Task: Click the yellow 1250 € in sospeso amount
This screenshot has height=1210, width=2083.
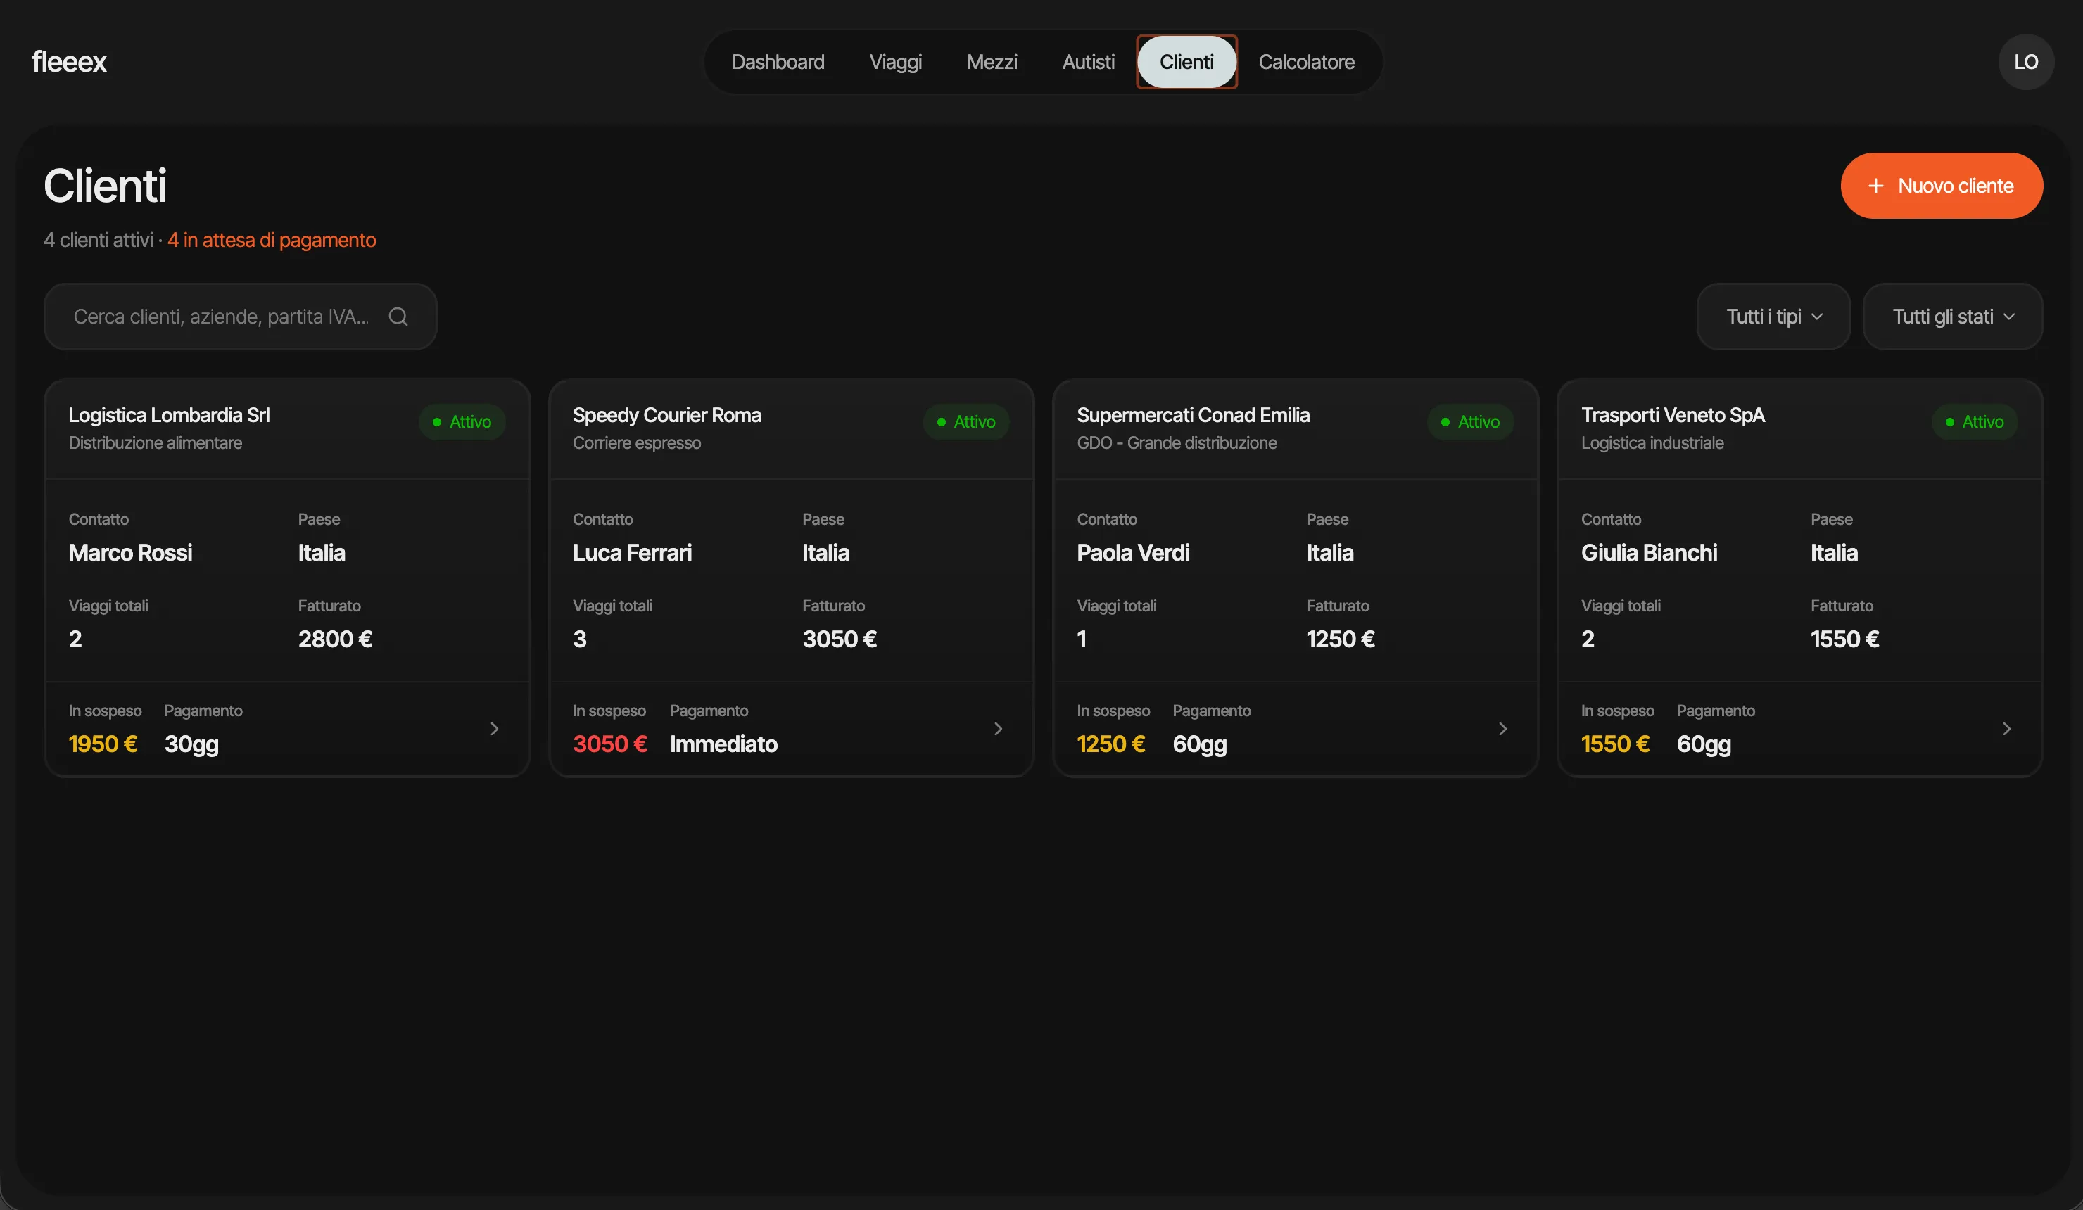Action: coord(1111,744)
